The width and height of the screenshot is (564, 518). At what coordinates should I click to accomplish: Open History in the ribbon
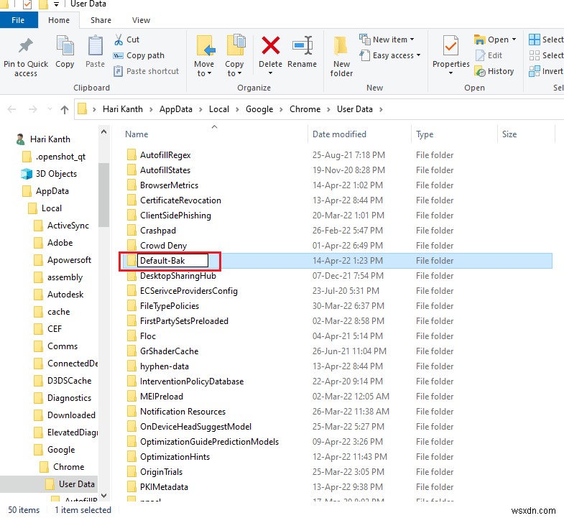click(x=494, y=71)
